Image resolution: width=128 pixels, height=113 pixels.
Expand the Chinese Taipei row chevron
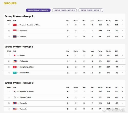click(122, 97)
